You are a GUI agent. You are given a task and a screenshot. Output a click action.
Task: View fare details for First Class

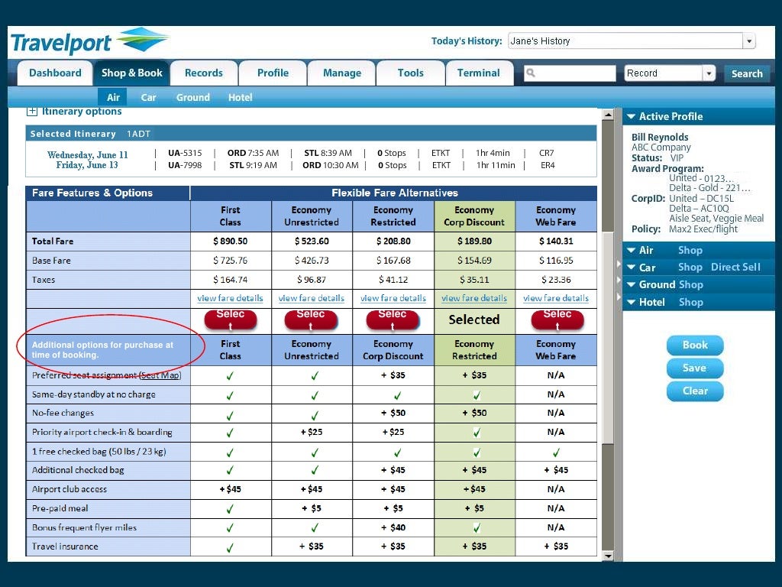point(230,298)
